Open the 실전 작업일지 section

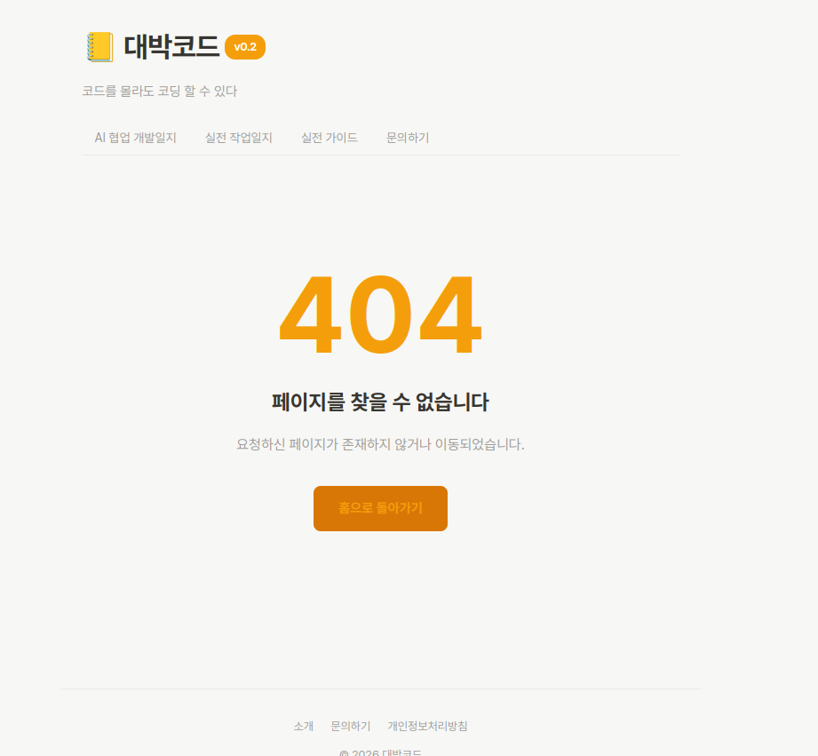tap(237, 137)
